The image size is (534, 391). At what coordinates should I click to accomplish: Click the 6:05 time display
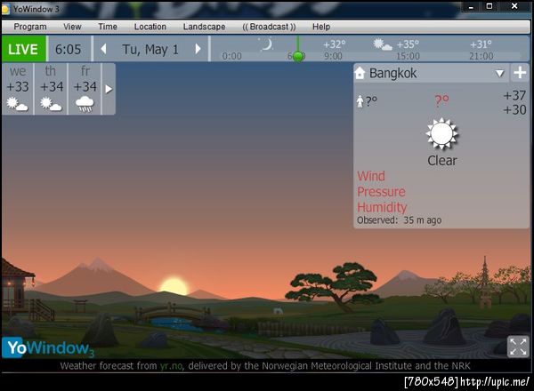[69, 49]
